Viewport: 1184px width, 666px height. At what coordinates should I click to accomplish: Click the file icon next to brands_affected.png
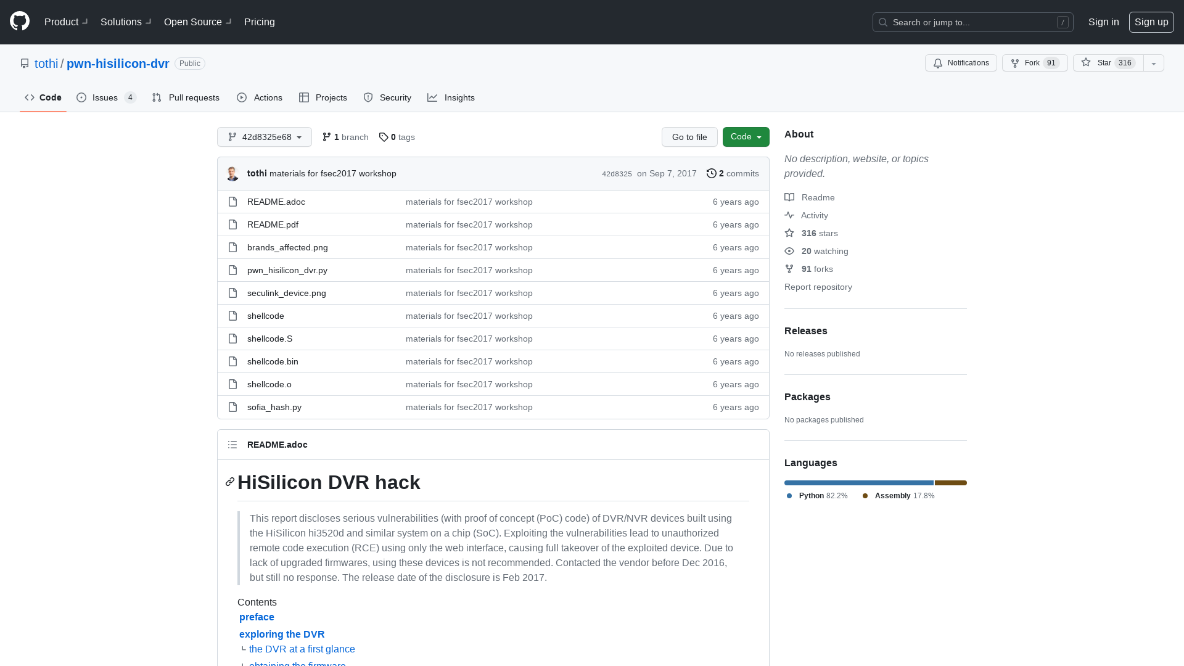click(x=232, y=247)
